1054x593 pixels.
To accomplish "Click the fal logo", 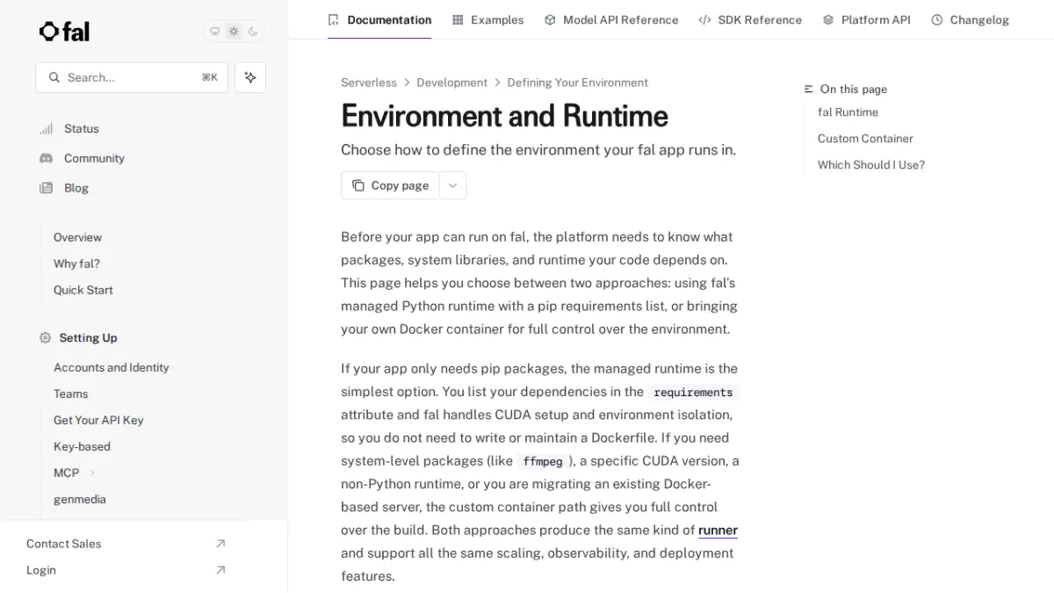I will pyautogui.click(x=64, y=32).
